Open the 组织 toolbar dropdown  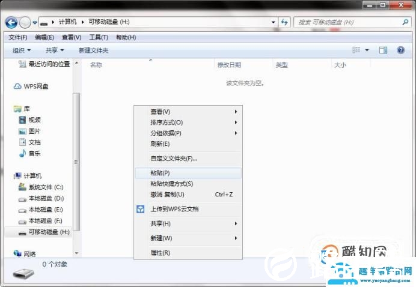coord(22,50)
